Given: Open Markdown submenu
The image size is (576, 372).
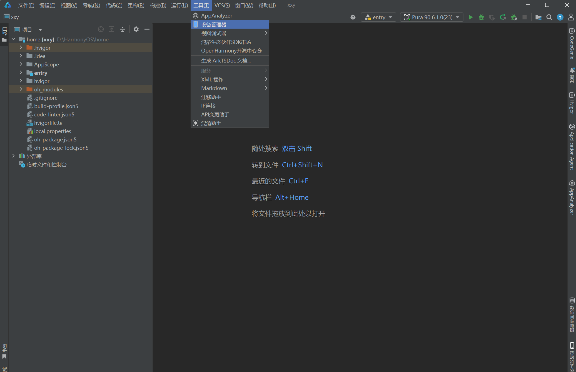Looking at the screenshot, I should pos(230,88).
